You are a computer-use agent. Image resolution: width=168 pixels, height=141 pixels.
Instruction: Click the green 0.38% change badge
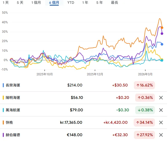[145, 110]
